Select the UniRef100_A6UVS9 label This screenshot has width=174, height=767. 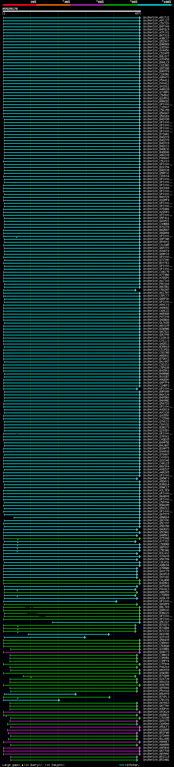tap(156, 670)
